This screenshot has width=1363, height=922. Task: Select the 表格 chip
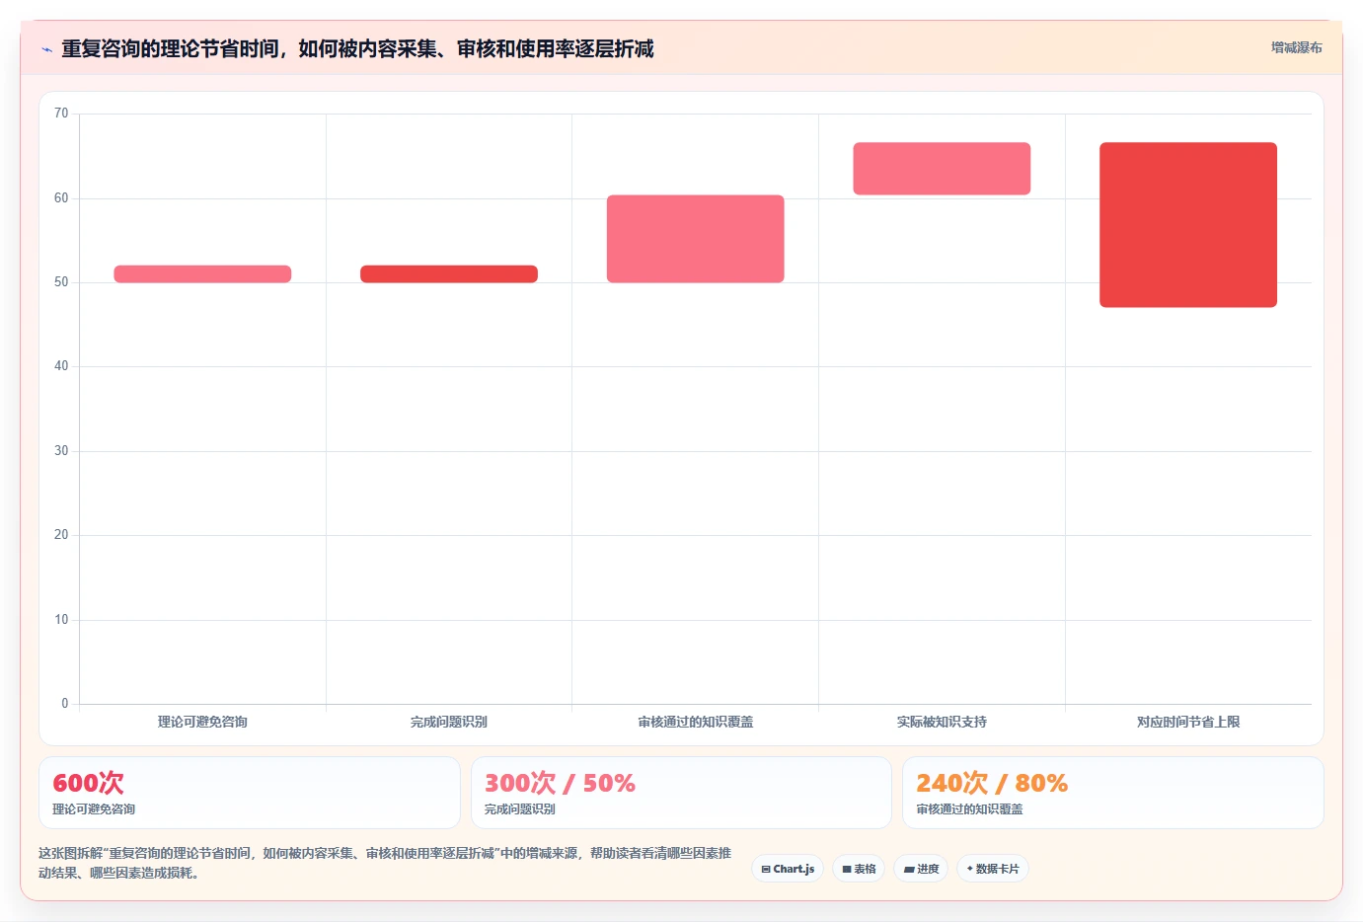pyautogui.click(x=859, y=869)
